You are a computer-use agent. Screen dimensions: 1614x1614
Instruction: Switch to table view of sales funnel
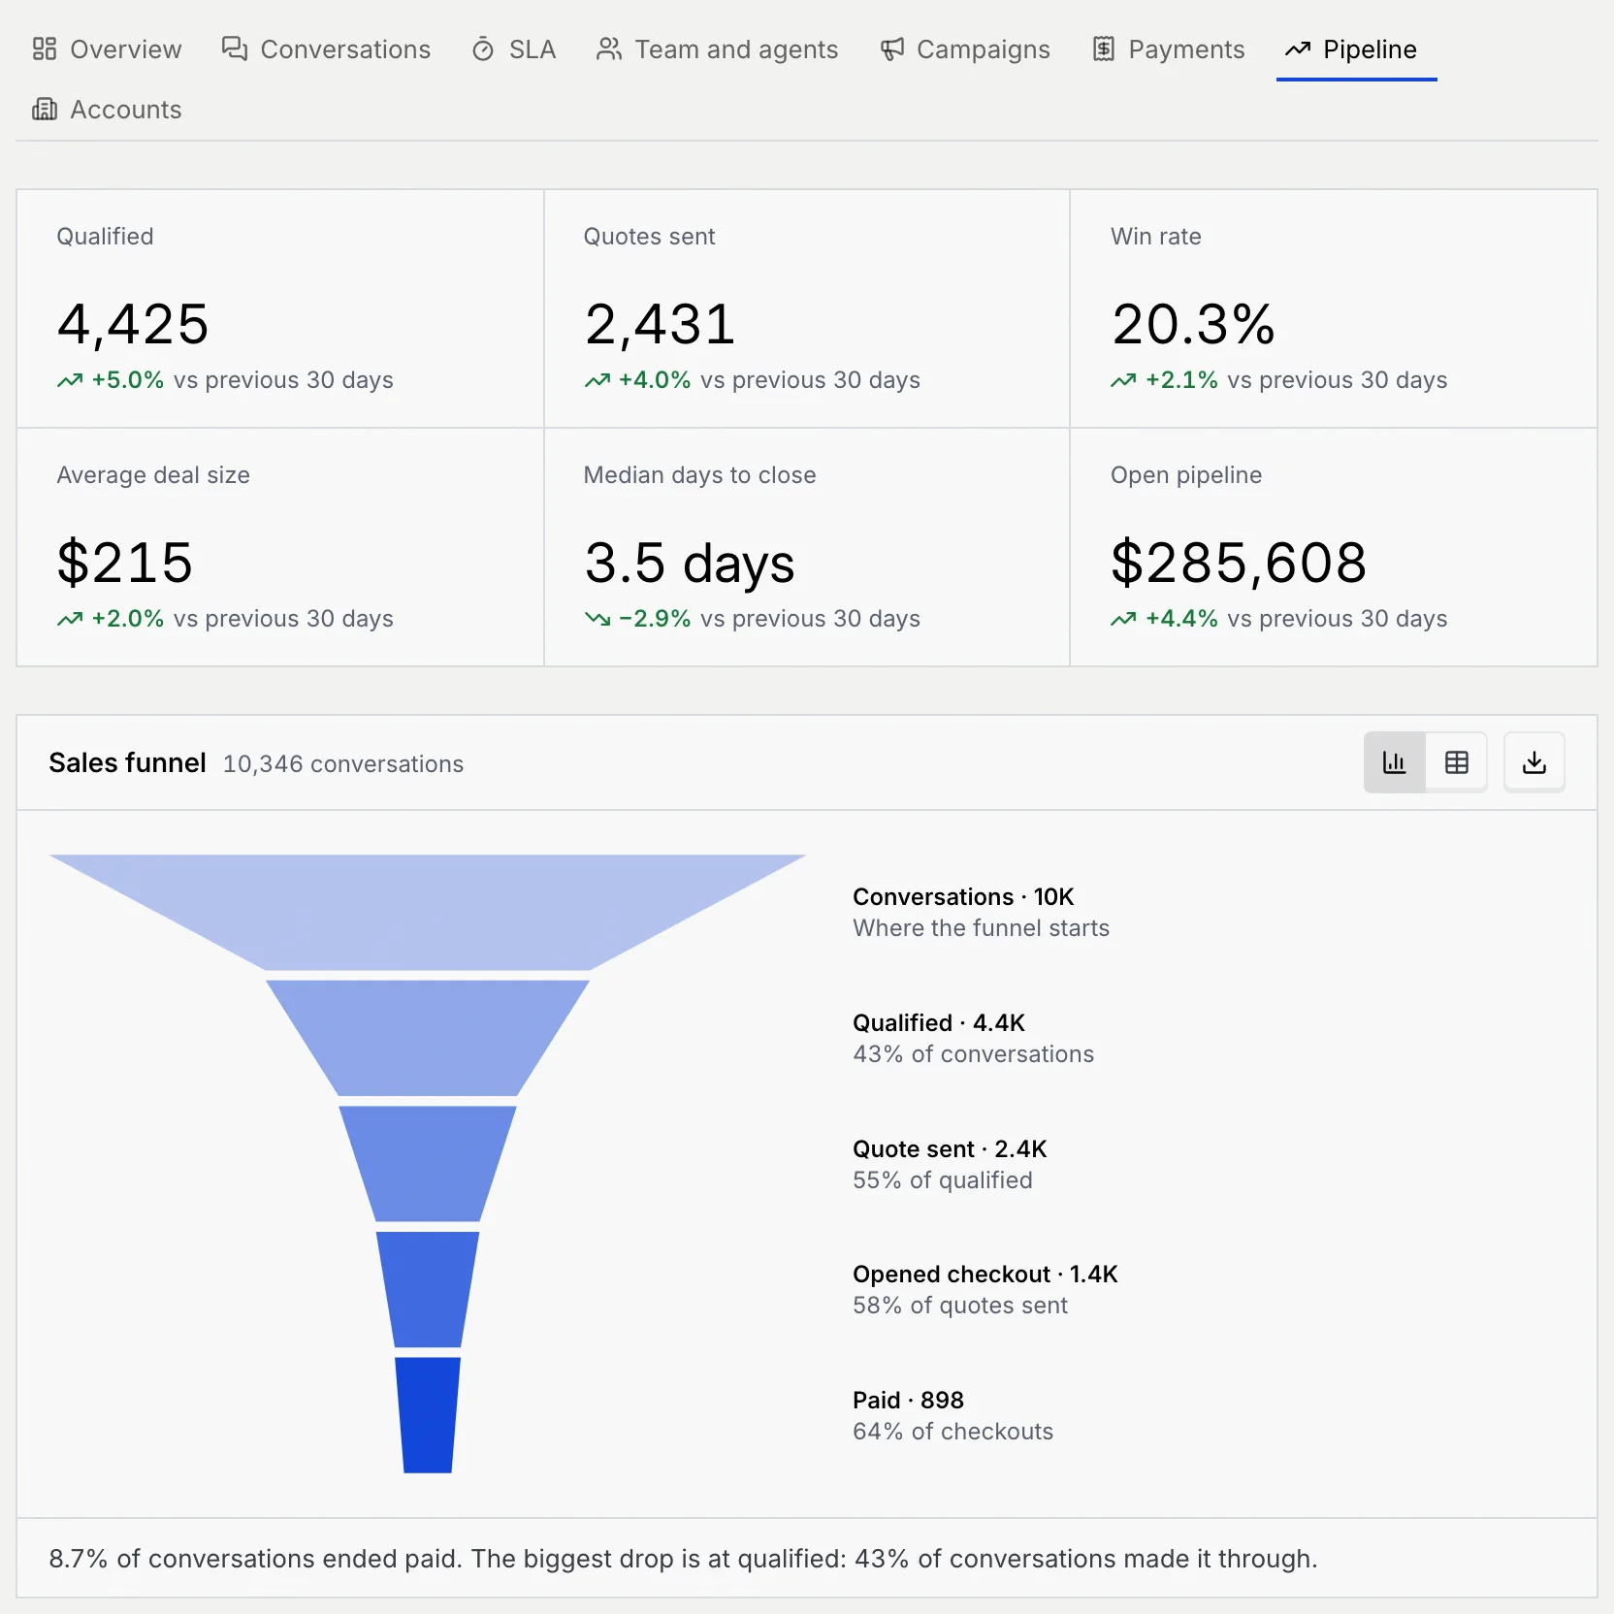coord(1456,762)
